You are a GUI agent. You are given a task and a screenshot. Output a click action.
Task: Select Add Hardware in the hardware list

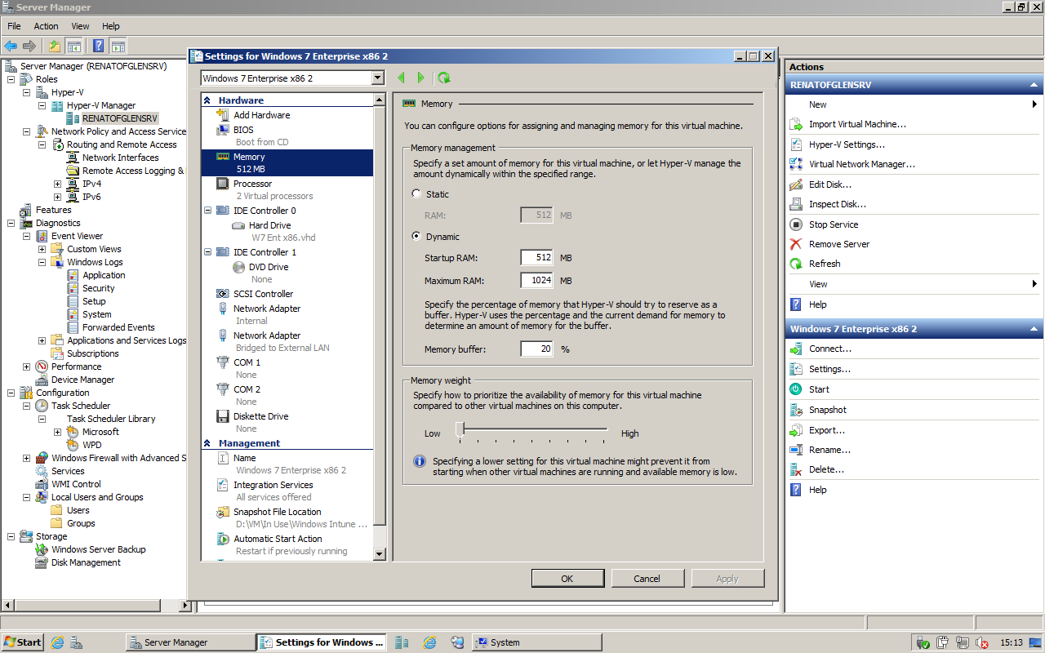[x=261, y=115]
